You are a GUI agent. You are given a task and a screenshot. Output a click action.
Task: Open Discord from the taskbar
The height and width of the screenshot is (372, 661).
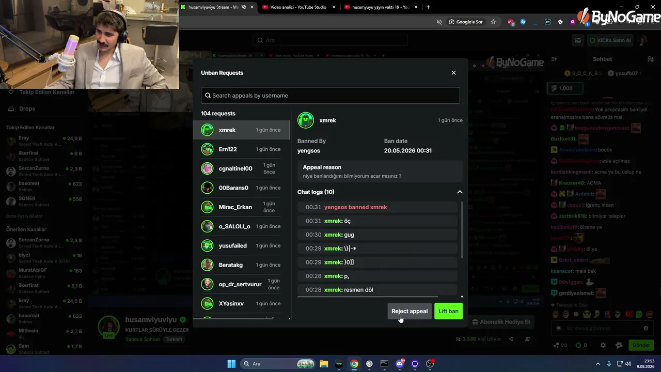(400, 364)
